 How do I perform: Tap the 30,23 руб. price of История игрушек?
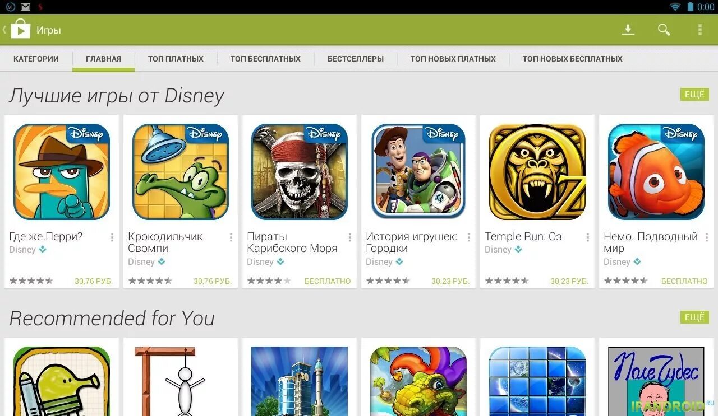pos(450,281)
